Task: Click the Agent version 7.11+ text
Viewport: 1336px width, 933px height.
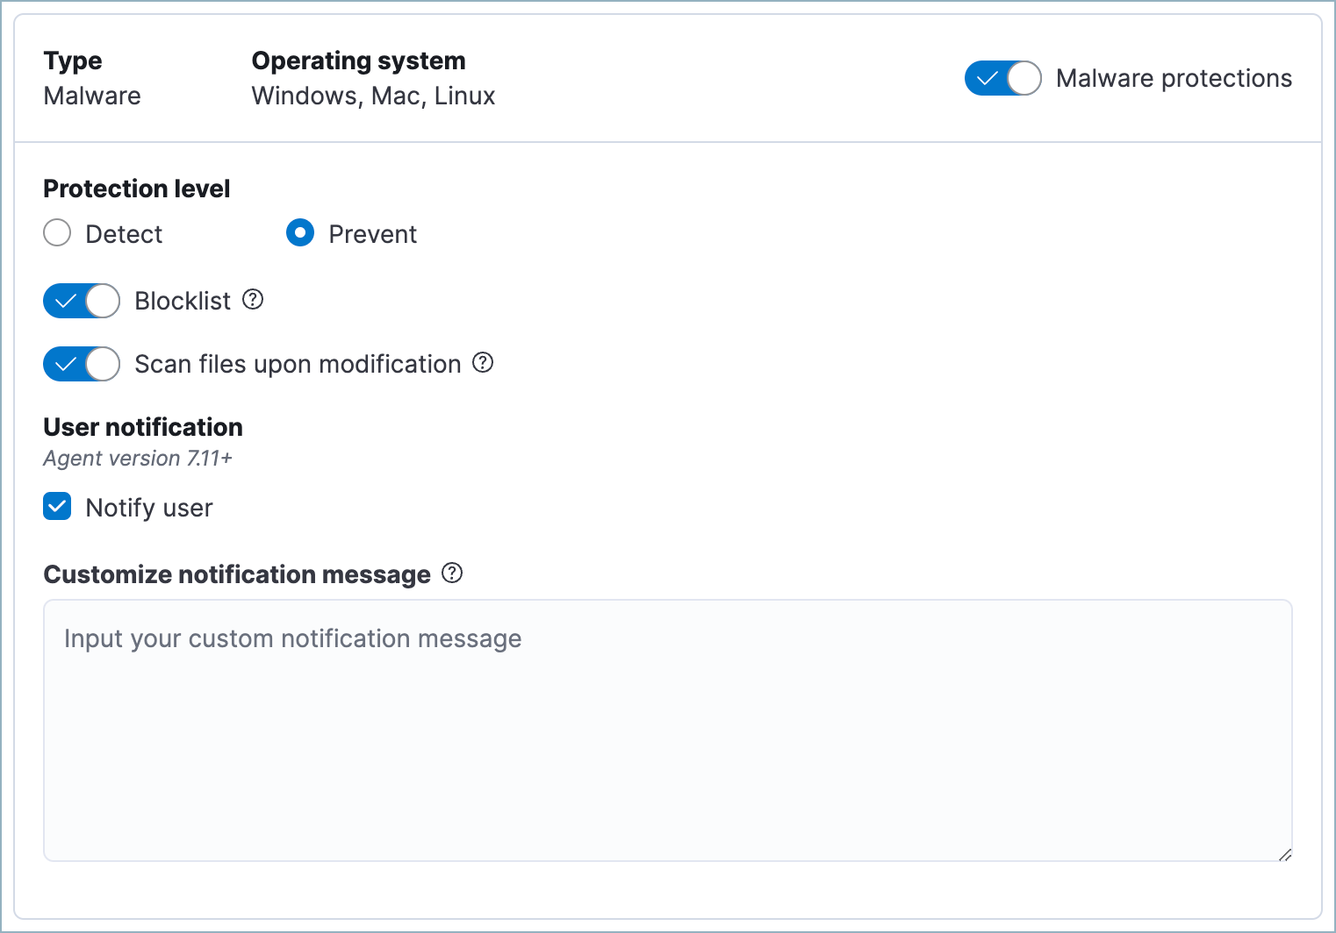Action: (x=137, y=457)
